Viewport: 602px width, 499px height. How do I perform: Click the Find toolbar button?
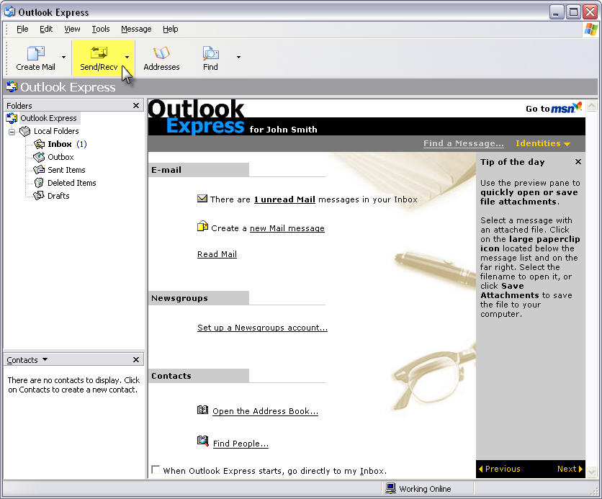coord(210,58)
